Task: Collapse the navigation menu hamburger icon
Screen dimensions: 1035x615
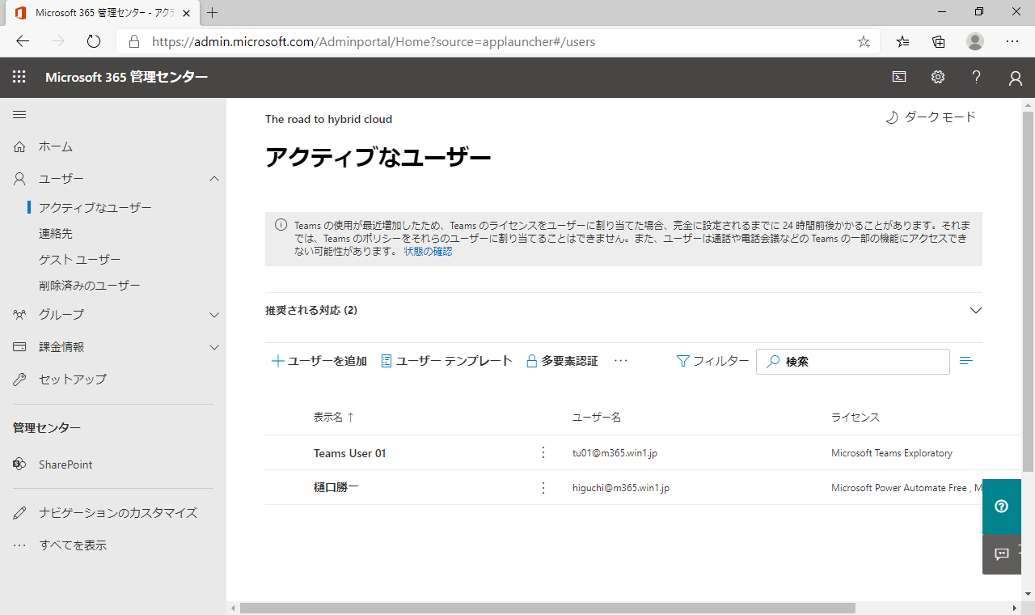Action: tap(19, 115)
